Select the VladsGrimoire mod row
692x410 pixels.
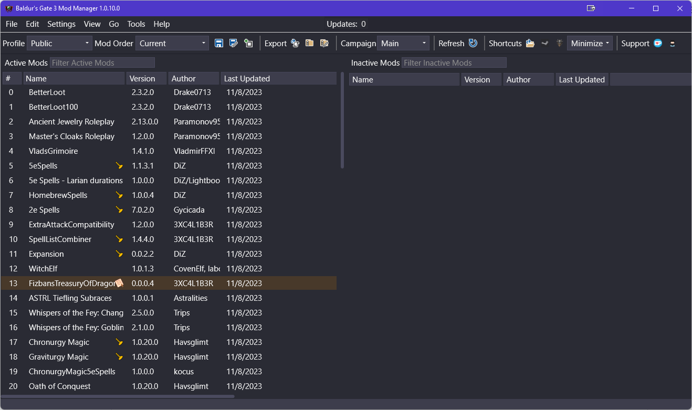(x=169, y=151)
